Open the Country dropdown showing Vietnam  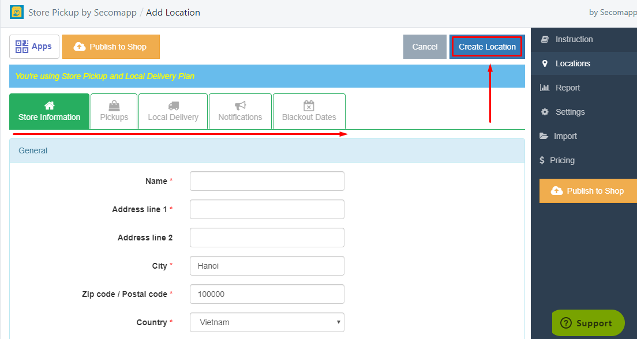click(267, 322)
